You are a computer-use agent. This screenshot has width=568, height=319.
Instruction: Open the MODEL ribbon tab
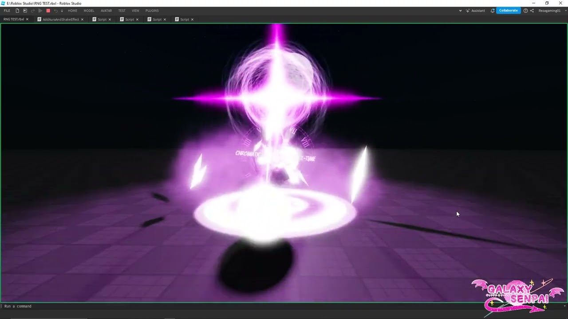tap(89, 11)
